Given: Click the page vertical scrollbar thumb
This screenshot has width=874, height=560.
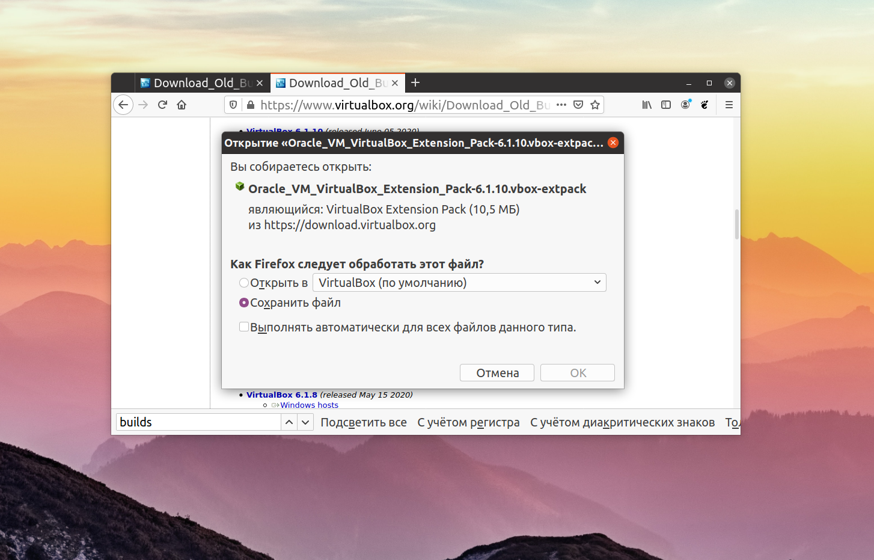Looking at the screenshot, I should (736, 224).
